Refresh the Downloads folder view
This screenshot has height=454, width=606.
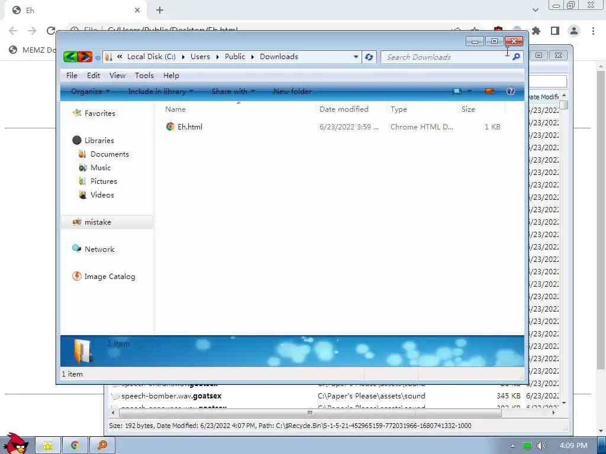369,57
